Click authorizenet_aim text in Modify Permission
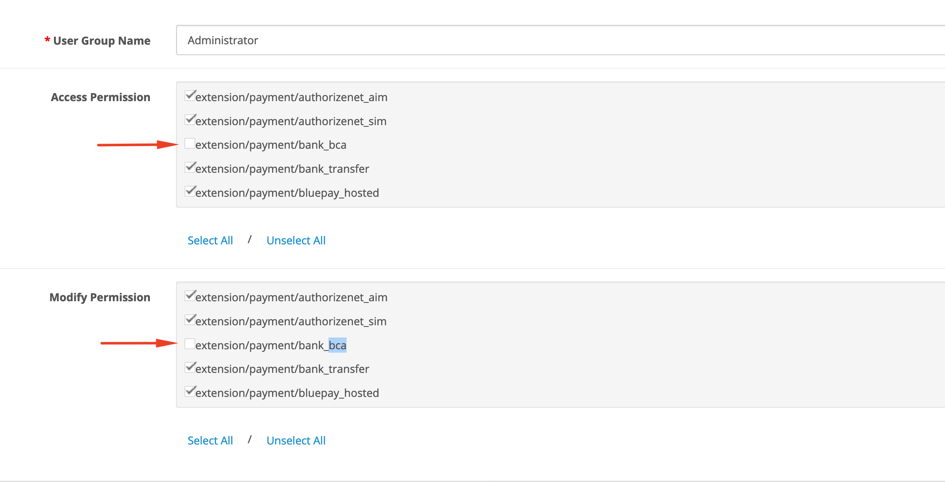945x482 pixels. [x=291, y=297]
